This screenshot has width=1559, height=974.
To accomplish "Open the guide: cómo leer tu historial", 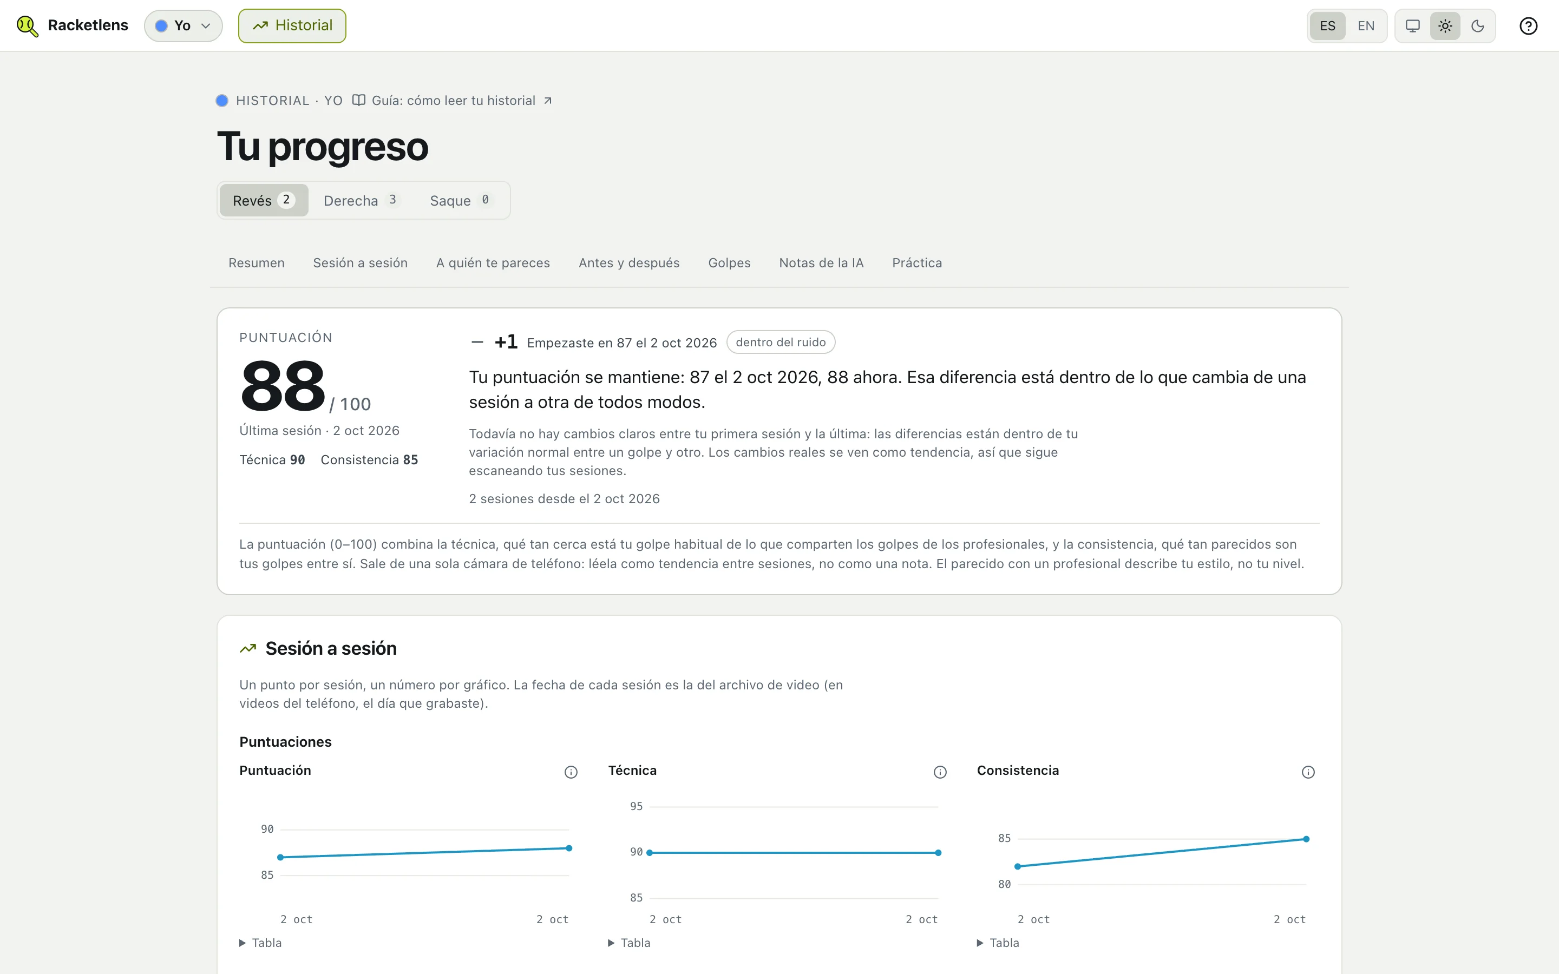I will point(453,101).
